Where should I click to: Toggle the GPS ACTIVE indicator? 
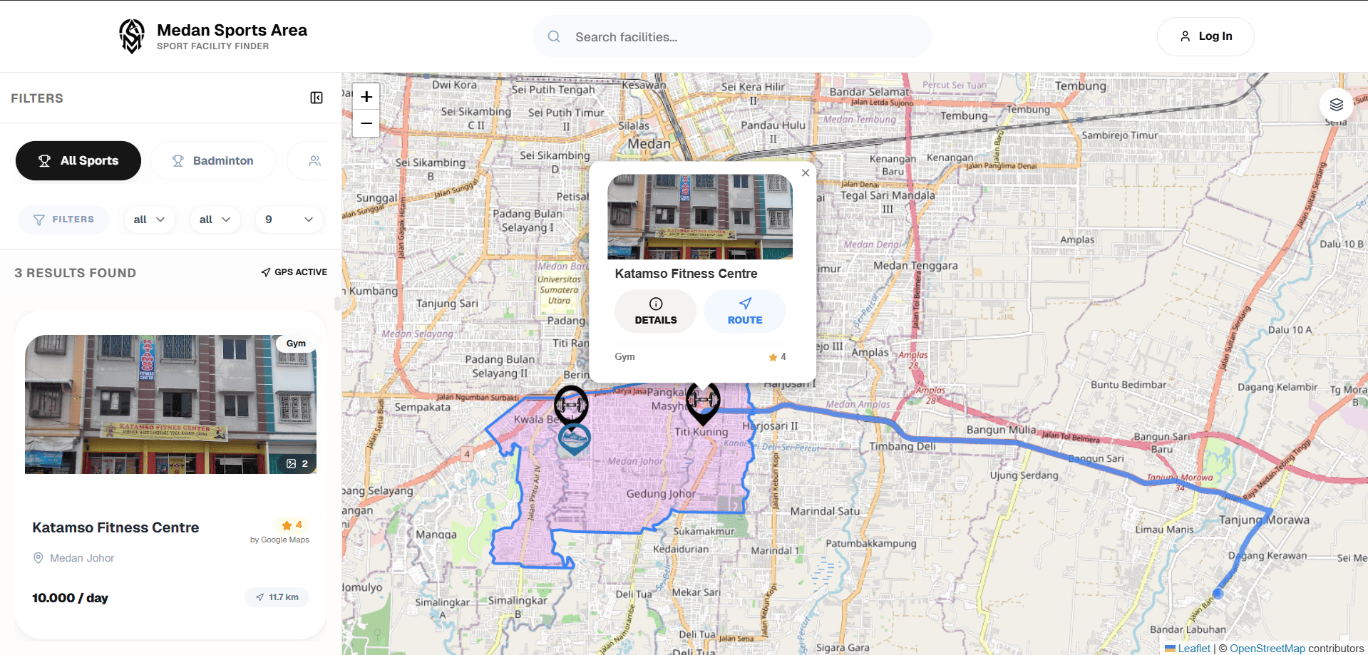[x=294, y=272]
